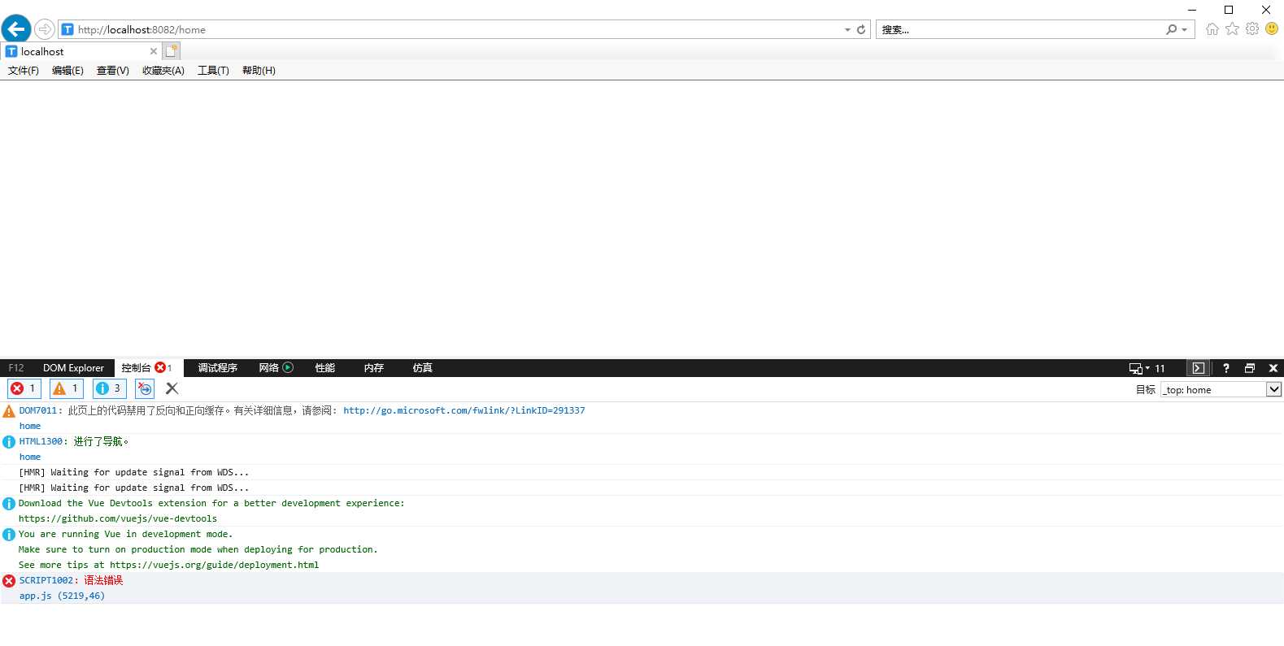This screenshot has height=646, width=1284.
Task: Close the F12 developer tools panel
Action: [x=1273, y=368]
